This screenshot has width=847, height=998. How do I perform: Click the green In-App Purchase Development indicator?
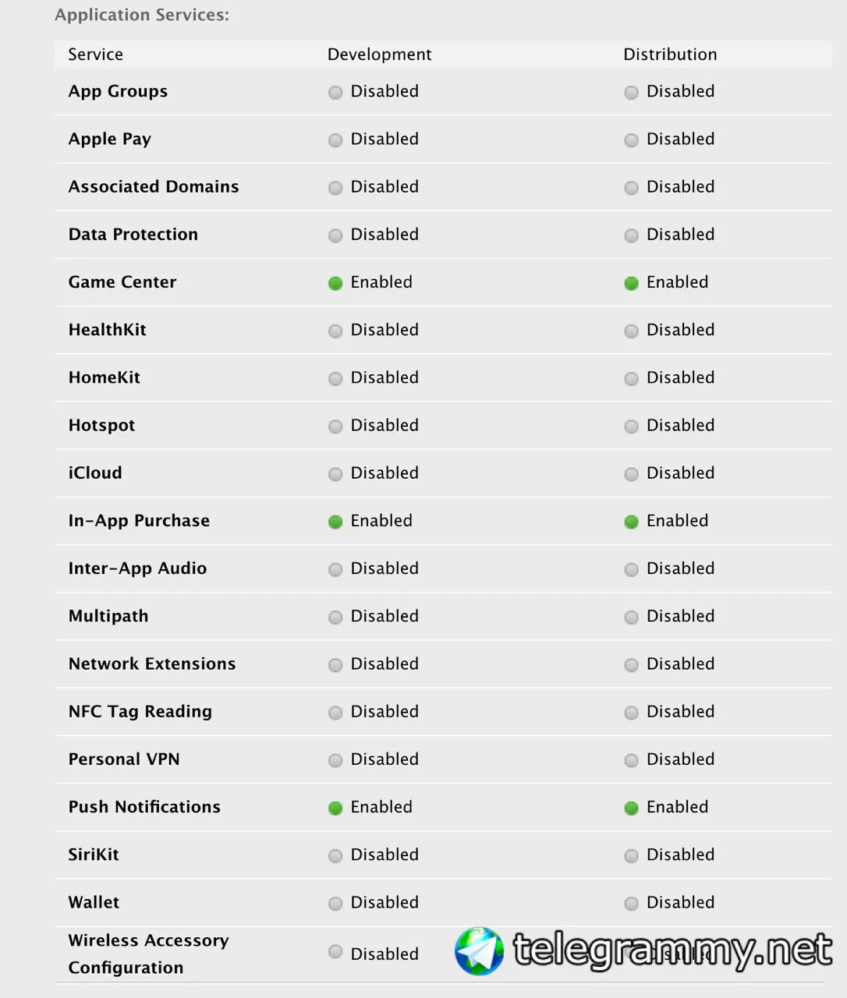pos(335,522)
